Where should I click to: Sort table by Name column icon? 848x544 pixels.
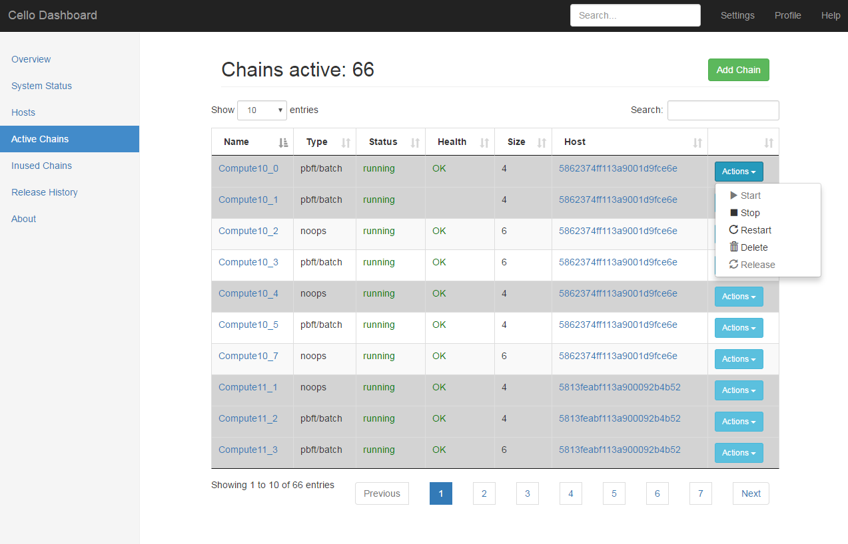(283, 142)
